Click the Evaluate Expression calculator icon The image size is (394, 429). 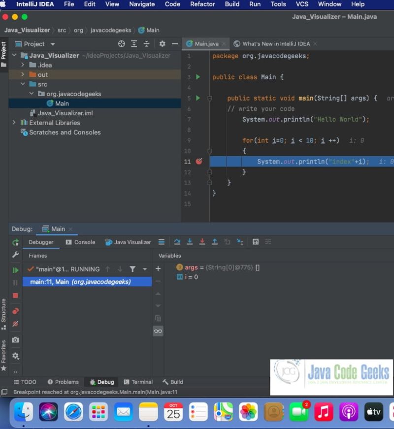coord(255,242)
